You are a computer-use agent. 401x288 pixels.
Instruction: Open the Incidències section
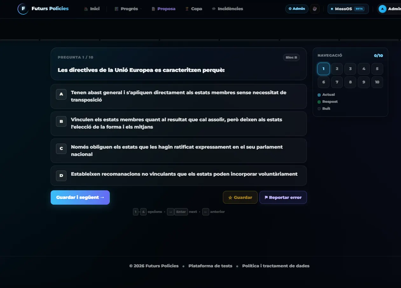pyautogui.click(x=227, y=9)
